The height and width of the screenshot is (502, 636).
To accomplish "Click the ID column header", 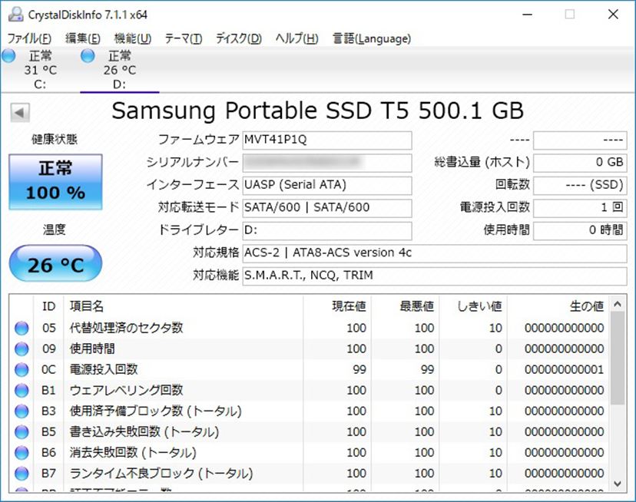I will [x=48, y=306].
